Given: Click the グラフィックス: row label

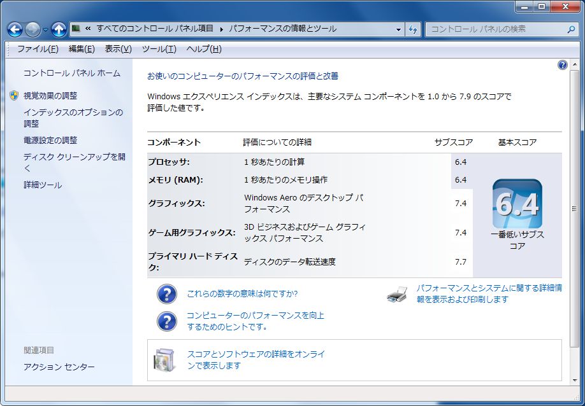Looking at the screenshot, I should coord(177,204).
